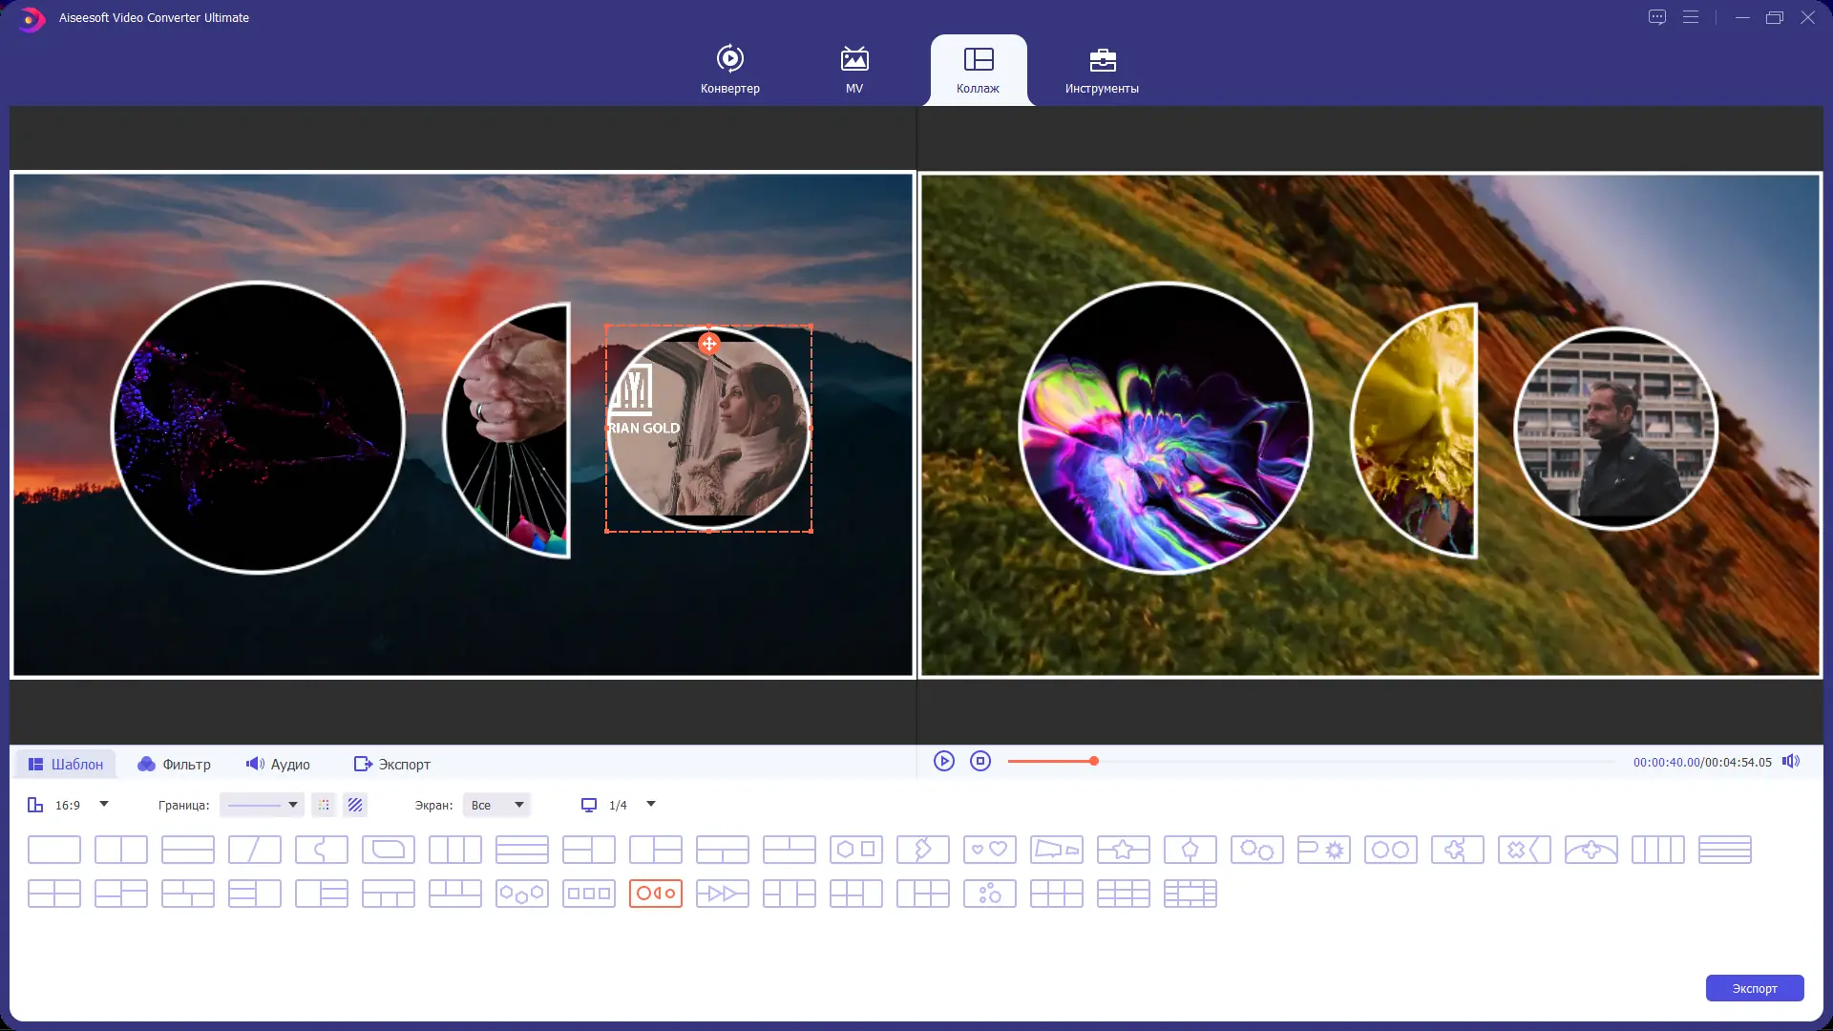Expand the 16:9 aspect ratio dropdown
1833x1031 pixels.
coord(104,804)
